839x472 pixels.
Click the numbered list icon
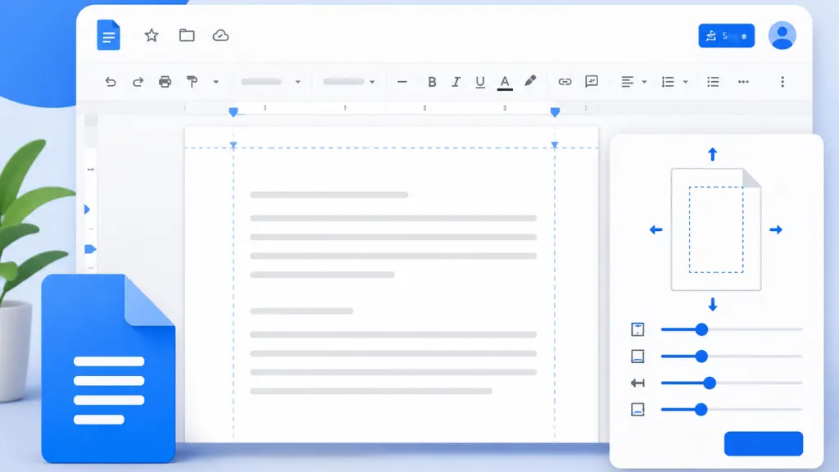668,82
